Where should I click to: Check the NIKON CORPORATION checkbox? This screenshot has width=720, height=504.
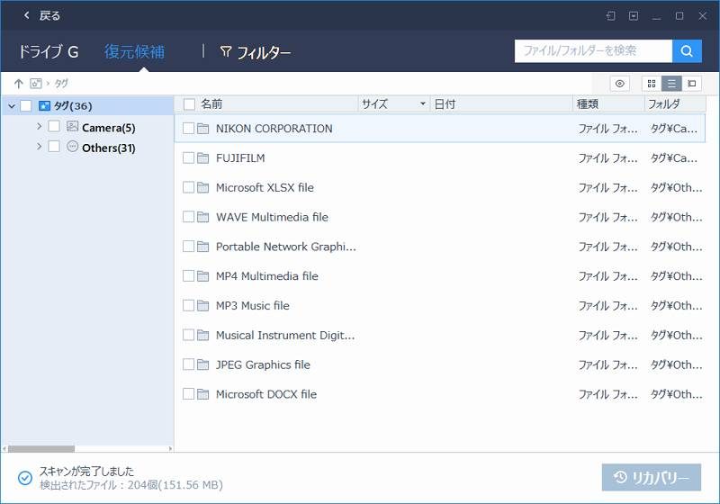click(189, 129)
